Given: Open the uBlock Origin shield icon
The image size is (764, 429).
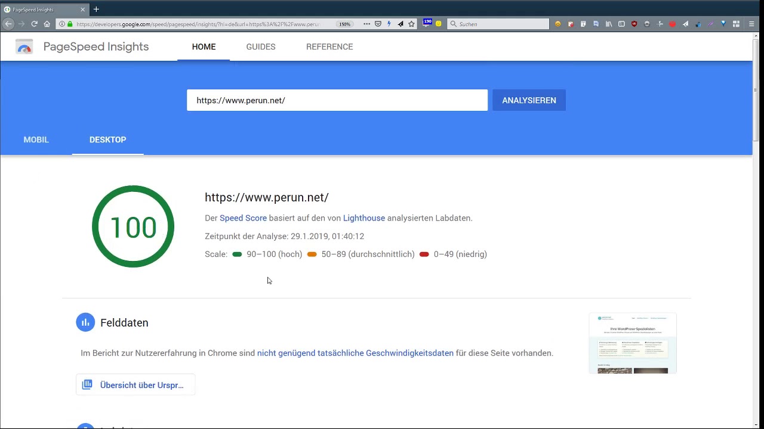Looking at the screenshot, I should pos(634,24).
